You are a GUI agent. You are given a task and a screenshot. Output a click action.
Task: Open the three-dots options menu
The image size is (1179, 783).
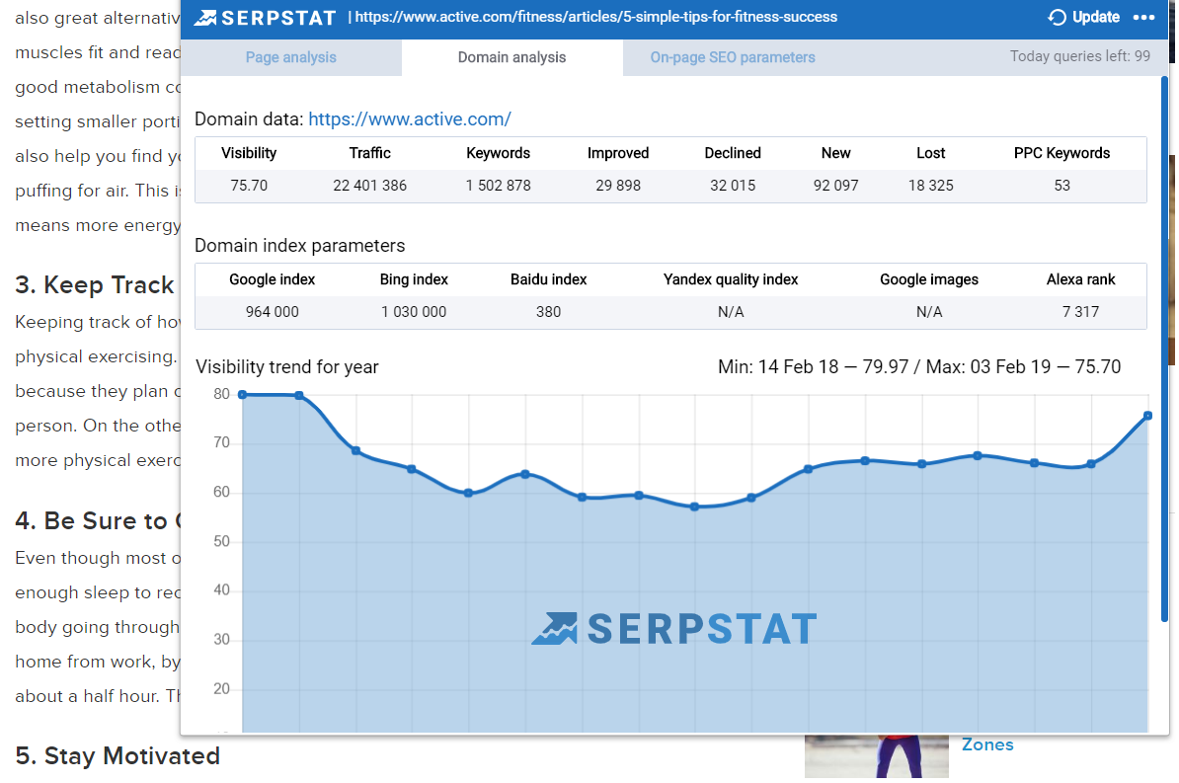[x=1143, y=17]
